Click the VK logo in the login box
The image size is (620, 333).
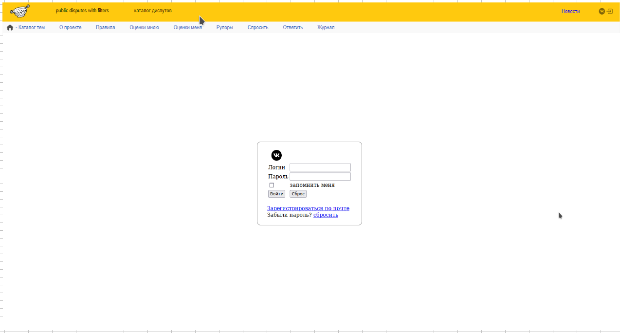276,155
